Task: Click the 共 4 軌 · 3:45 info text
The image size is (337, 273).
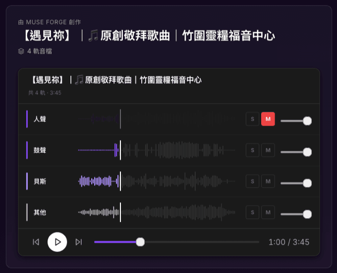Action: click(x=45, y=93)
